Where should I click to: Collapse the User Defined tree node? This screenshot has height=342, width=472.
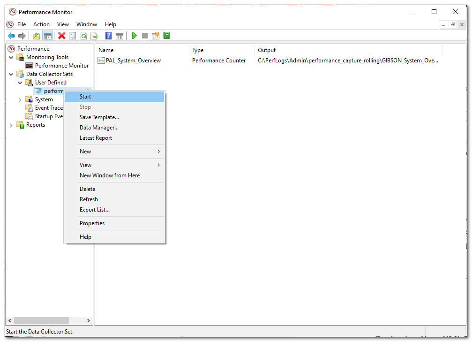click(x=20, y=83)
